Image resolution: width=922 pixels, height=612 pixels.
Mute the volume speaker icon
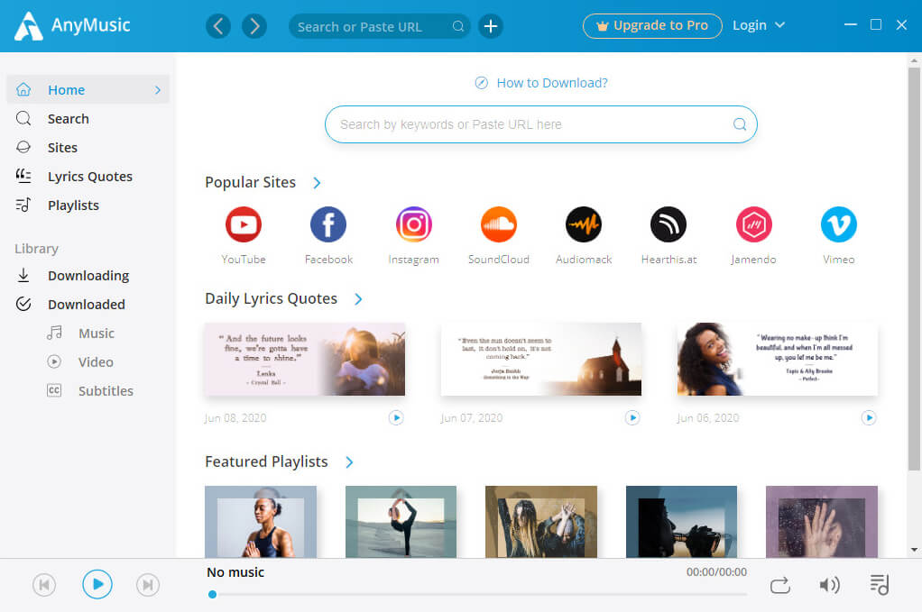pyautogui.click(x=829, y=585)
